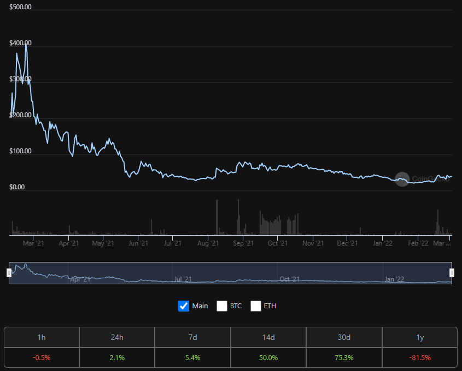Enable the ETH comparison checkbox
The height and width of the screenshot is (371, 462).
[256, 306]
